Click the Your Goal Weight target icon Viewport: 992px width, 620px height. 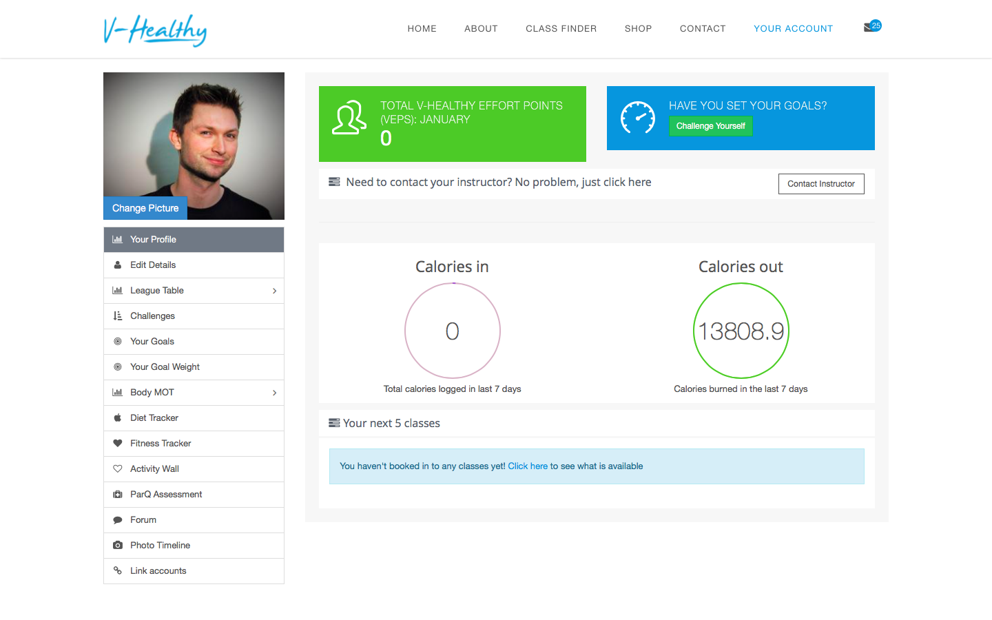[x=118, y=367]
